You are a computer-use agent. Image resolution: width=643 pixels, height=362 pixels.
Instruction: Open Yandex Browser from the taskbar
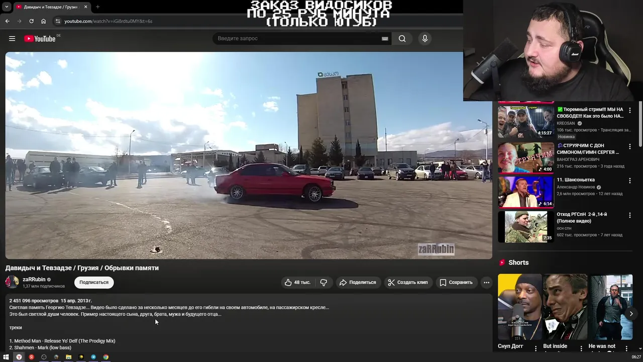pyautogui.click(x=19, y=357)
